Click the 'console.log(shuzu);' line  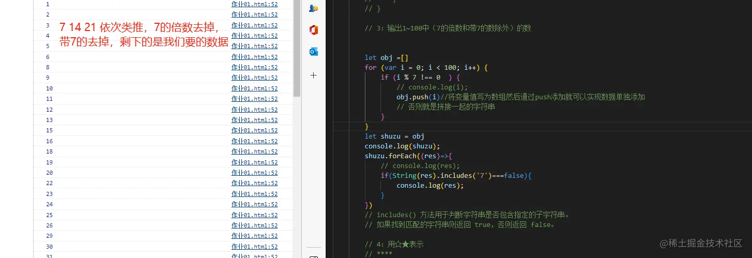pyautogui.click(x=402, y=146)
